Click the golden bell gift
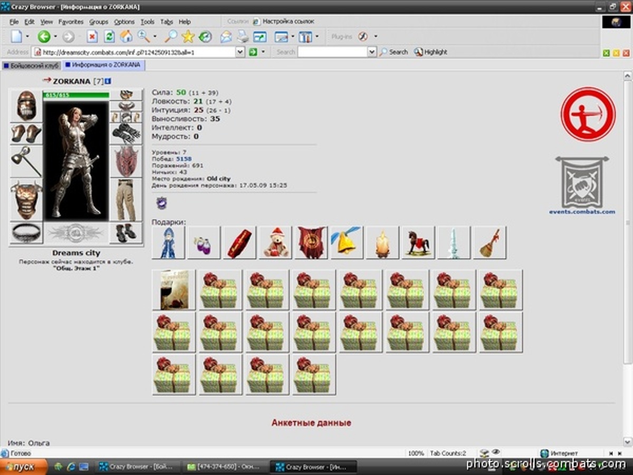This screenshot has height=475, width=633. tap(347, 243)
